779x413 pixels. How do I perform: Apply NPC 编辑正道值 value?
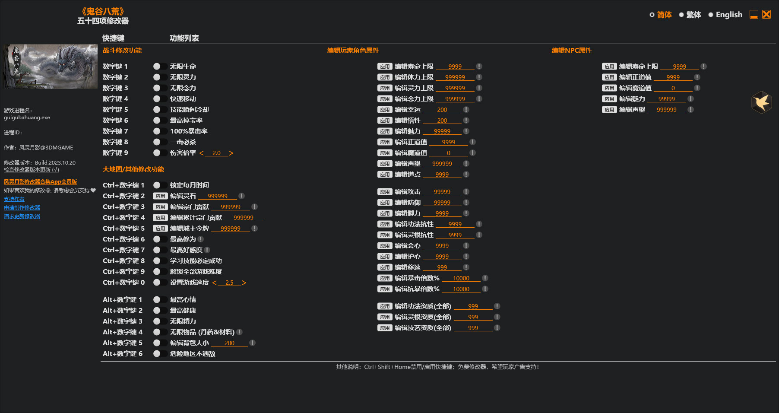[609, 77]
